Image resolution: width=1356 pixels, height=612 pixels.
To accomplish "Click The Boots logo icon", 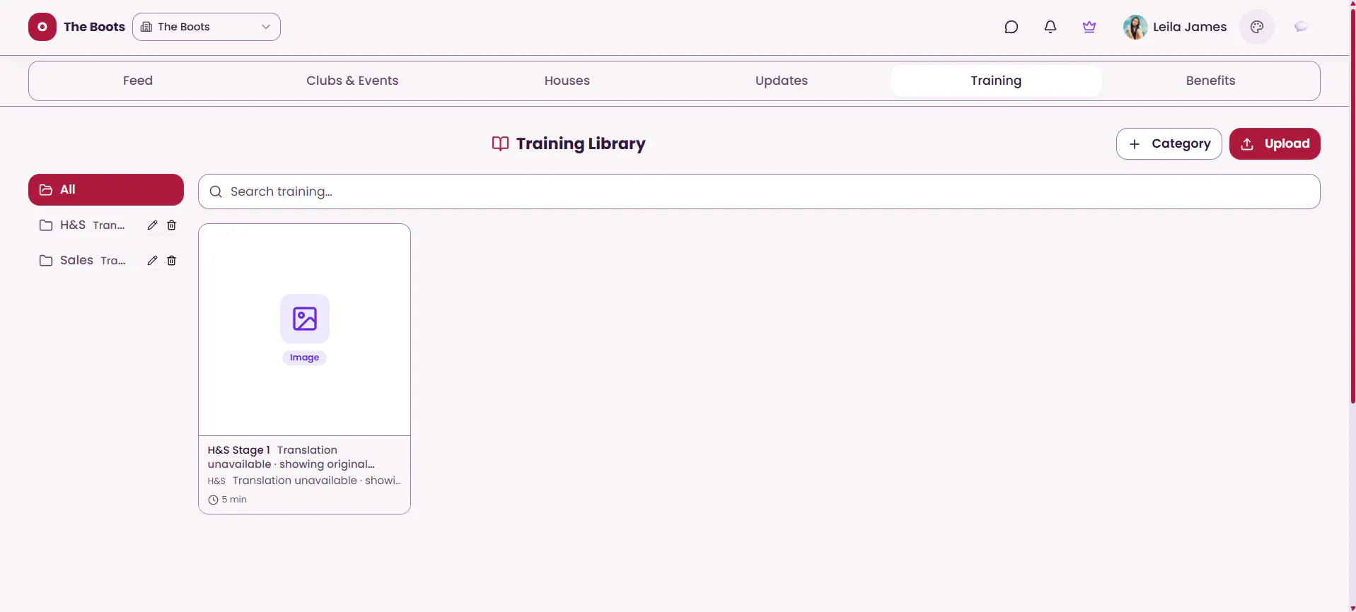I will (x=42, y=27).
